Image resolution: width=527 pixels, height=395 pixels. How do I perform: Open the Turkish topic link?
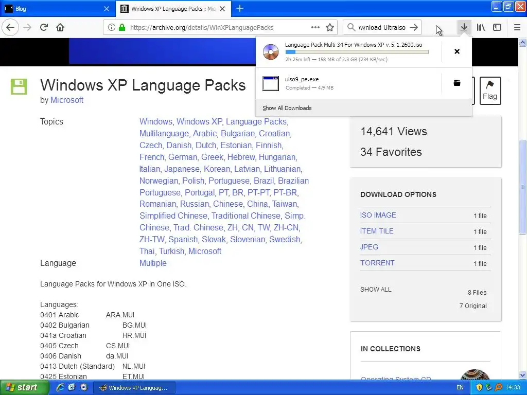pos(171,251)
